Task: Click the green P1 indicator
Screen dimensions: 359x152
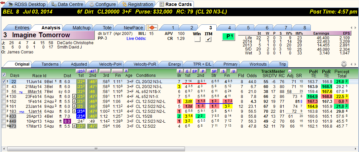Action: click(228, 37)
